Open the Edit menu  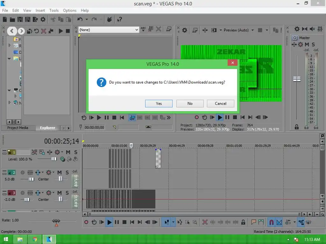(15, 10)
